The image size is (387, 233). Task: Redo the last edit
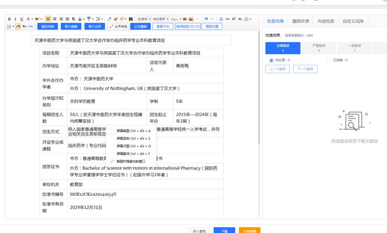[x=213, y=19]
